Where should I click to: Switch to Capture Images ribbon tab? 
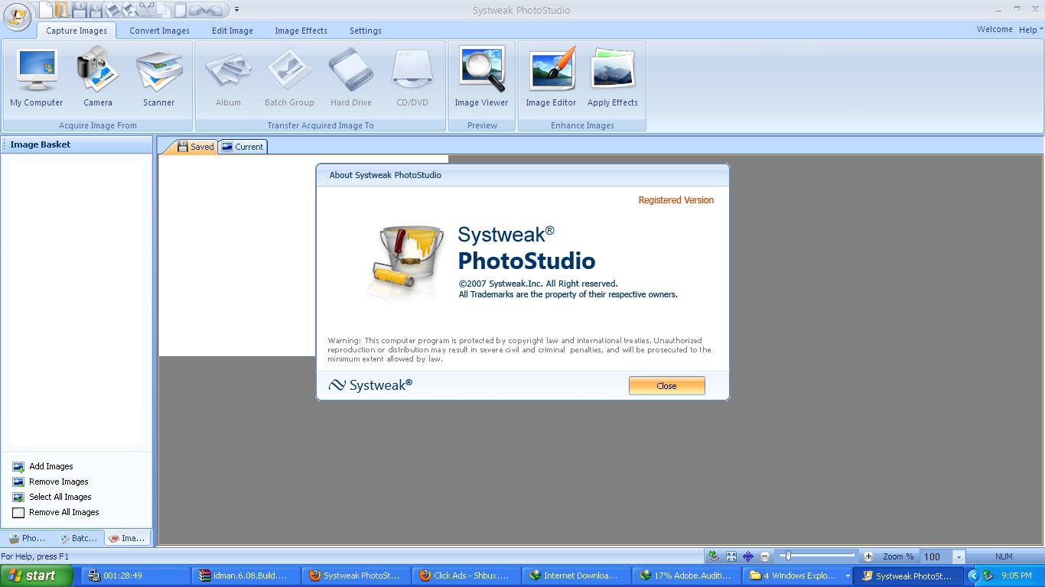(77, 31)
